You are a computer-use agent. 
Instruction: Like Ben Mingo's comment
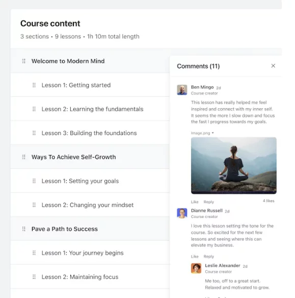pyautogui.click(x=195, y=202)
